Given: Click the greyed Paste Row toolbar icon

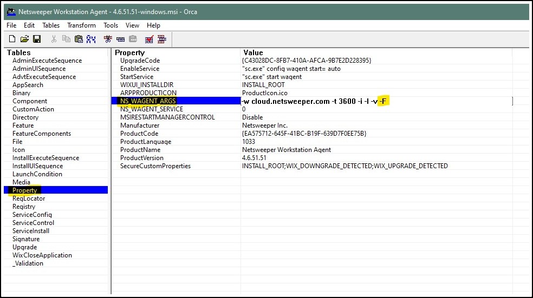Looking at the screenshot, I should click(133, 39).
